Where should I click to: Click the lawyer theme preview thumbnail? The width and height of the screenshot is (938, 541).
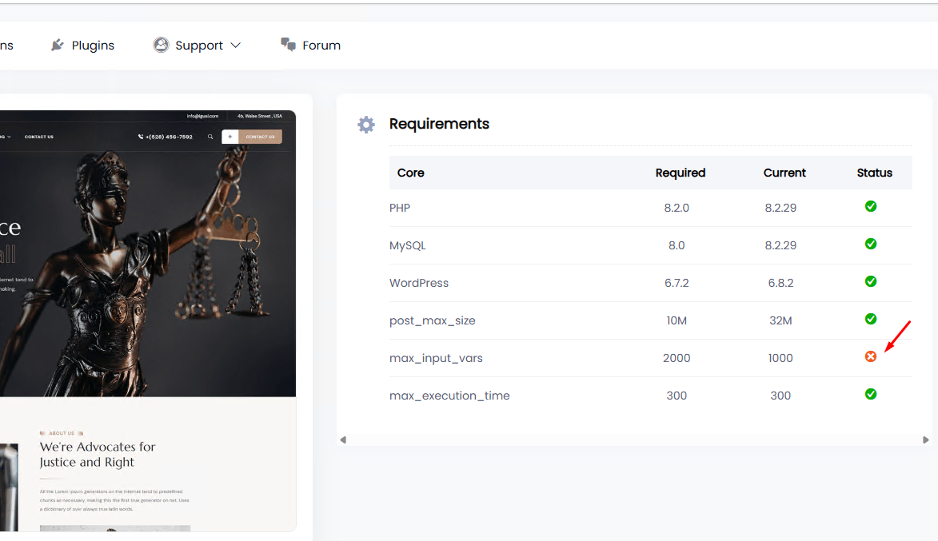[148, 321]
